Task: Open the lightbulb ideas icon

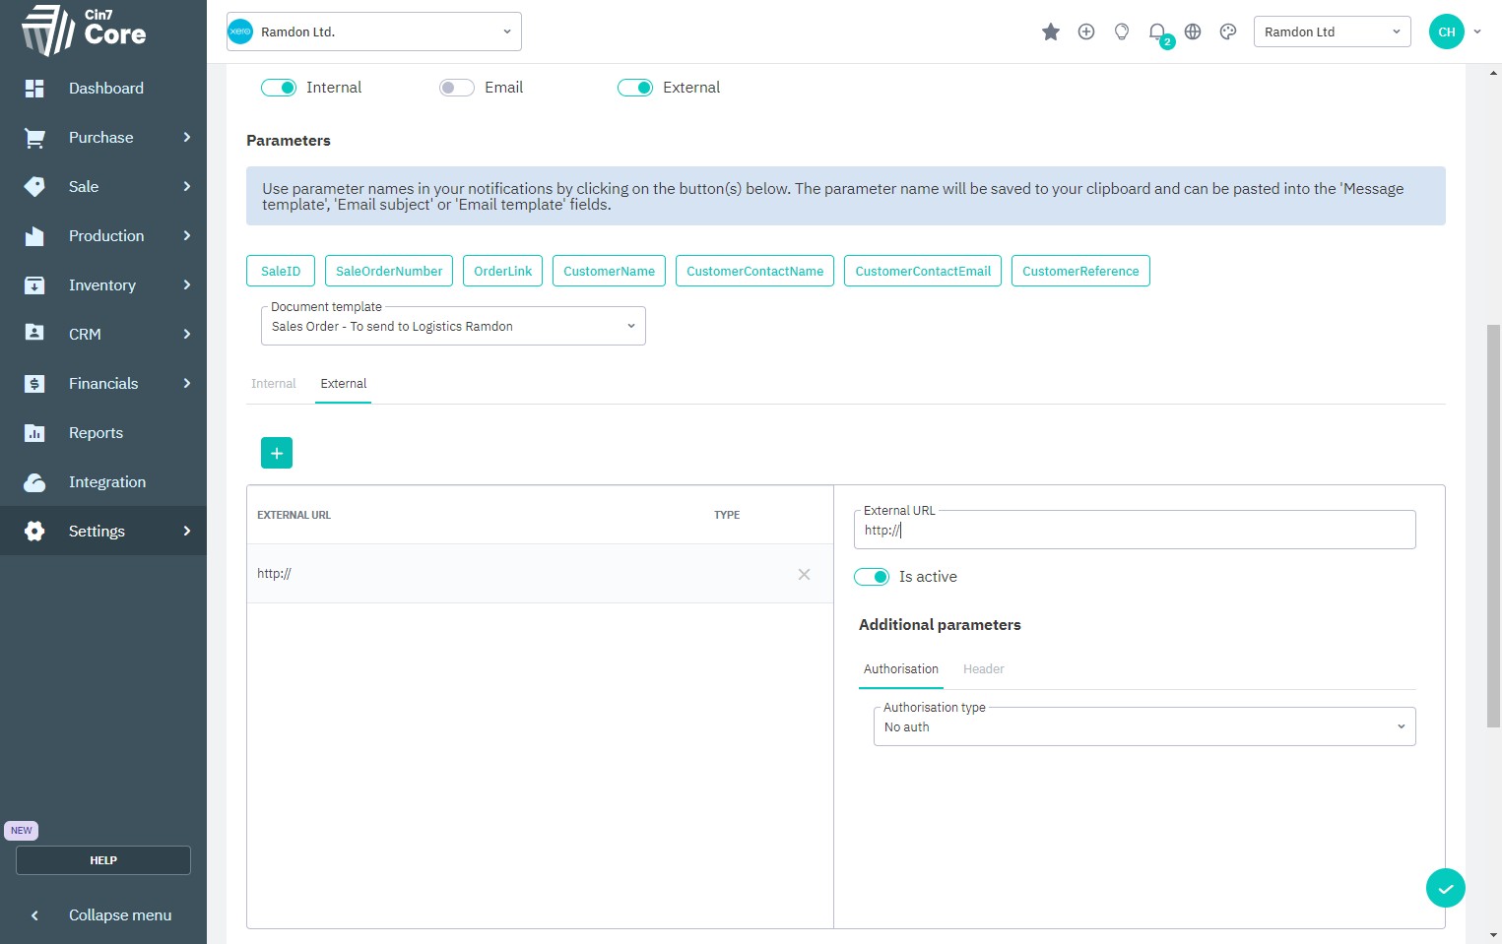Action: (1121, 32)
